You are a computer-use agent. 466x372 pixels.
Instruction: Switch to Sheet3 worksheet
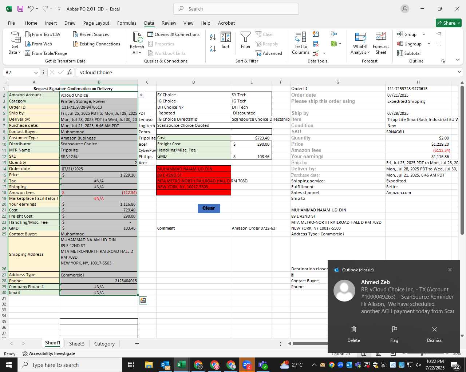77,344
